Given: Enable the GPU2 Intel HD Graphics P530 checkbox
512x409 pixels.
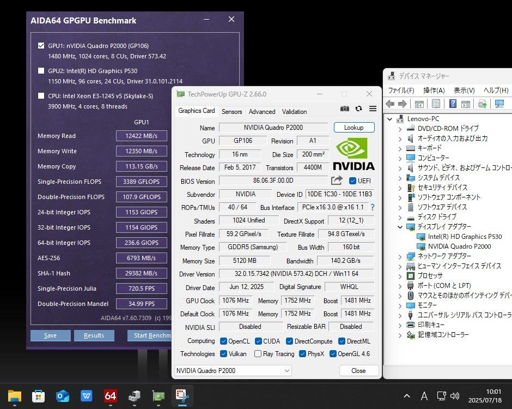Looking at the screenshot, I should (41, 71).
